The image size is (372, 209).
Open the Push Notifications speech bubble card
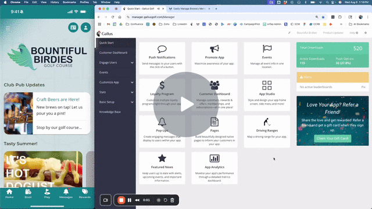pos(162,58)
